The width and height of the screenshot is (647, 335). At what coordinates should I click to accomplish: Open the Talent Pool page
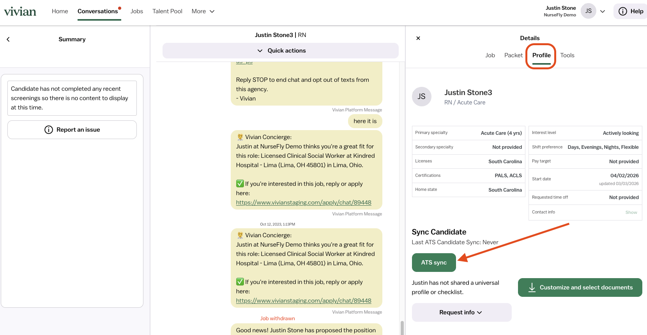pos(167,11)
